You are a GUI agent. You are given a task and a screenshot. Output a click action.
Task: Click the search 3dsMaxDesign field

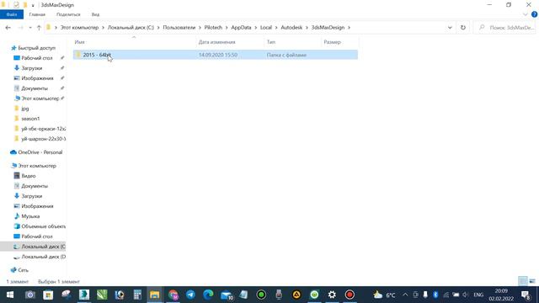coord(504,28)
